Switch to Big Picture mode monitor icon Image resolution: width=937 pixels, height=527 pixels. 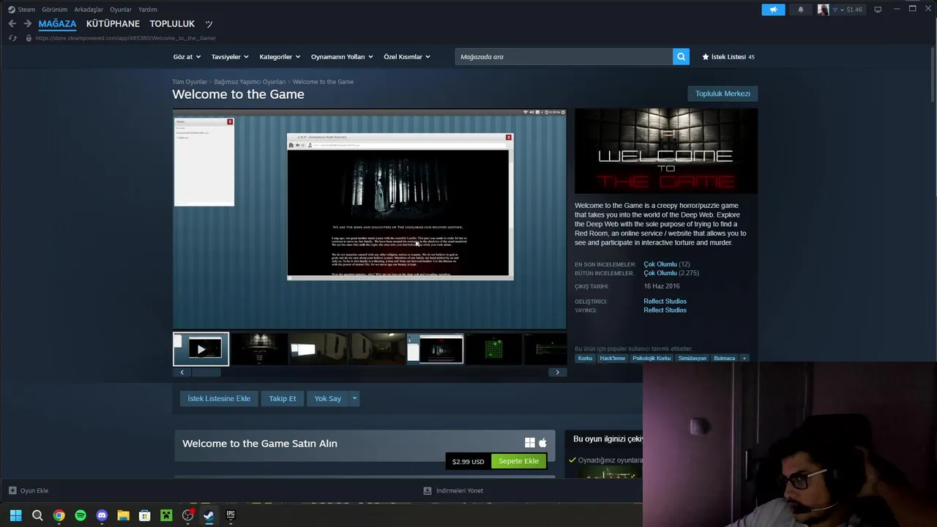coord(878,10)
